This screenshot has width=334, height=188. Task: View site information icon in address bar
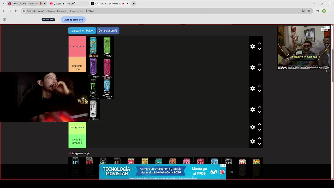pos(24,11)
